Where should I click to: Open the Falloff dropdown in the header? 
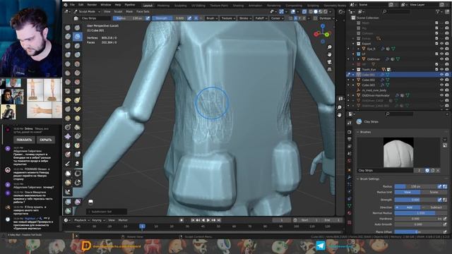(261, 18)
